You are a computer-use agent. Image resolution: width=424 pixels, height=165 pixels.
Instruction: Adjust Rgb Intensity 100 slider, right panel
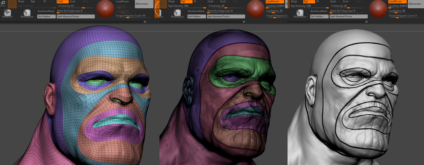click(309, 6)
